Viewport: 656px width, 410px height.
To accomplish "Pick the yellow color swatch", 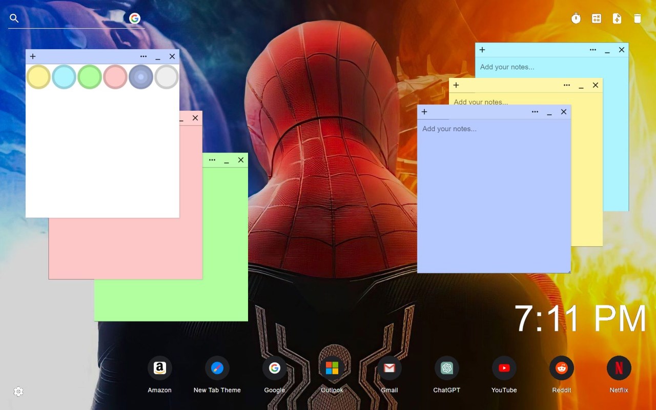I will 38,77.
